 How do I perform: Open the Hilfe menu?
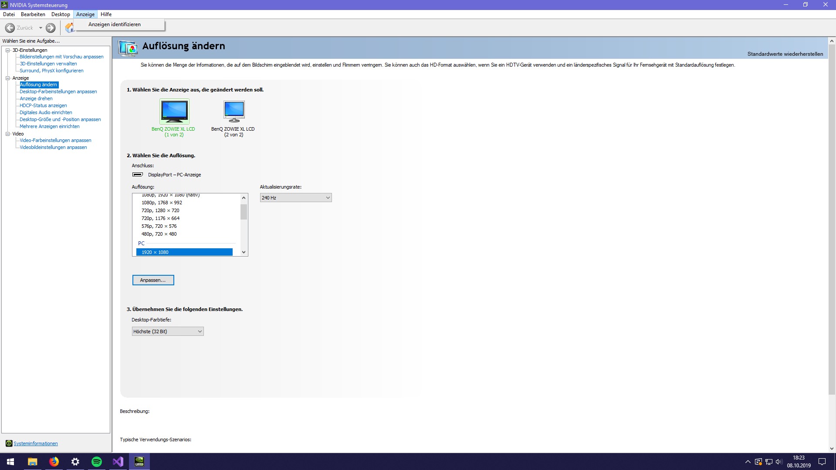[106, 14]
